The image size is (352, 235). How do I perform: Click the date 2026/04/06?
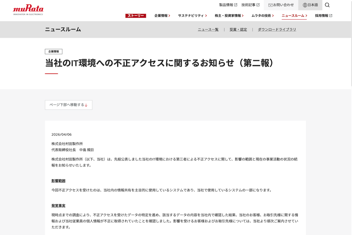(61, 135)
